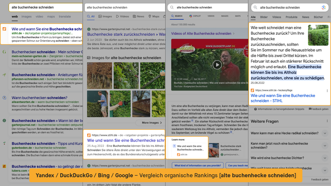Open the man trimming hedge image in DuckDuckGo

point(97,104)
